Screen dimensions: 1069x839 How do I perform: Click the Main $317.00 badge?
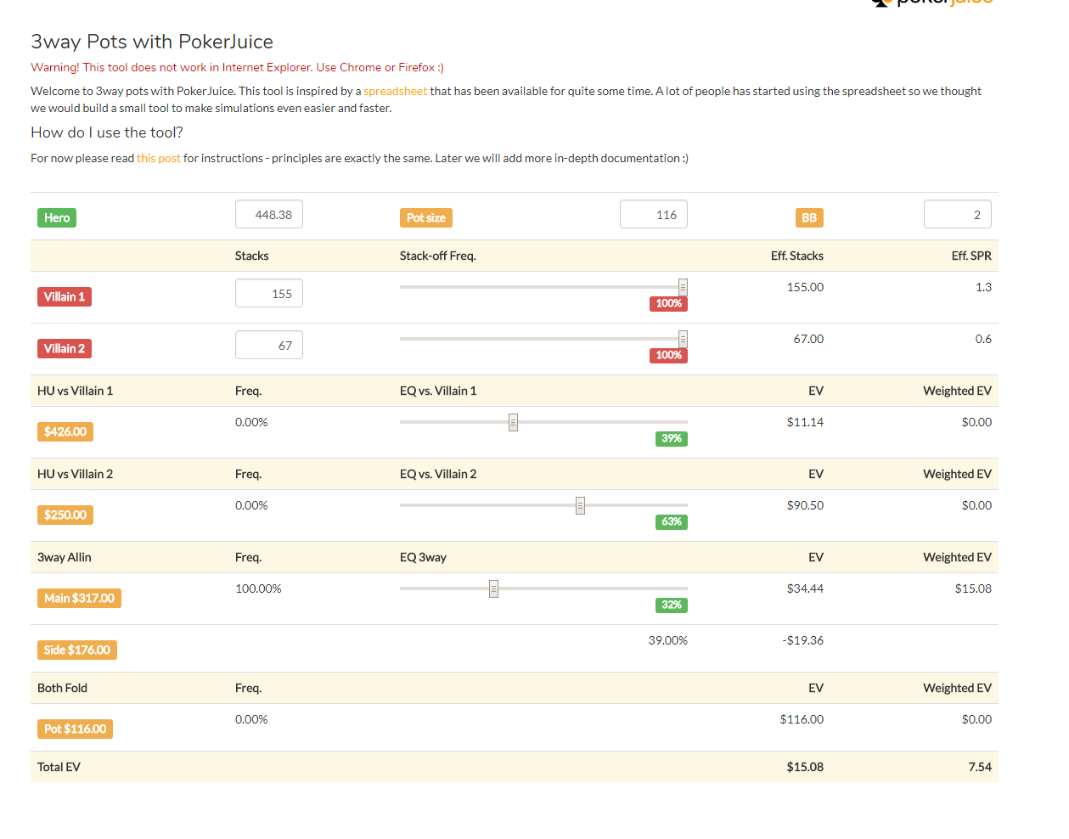[x=79, y=599]
